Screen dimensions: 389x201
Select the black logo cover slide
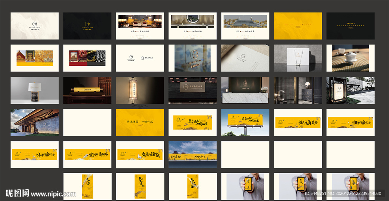(87, 26)
